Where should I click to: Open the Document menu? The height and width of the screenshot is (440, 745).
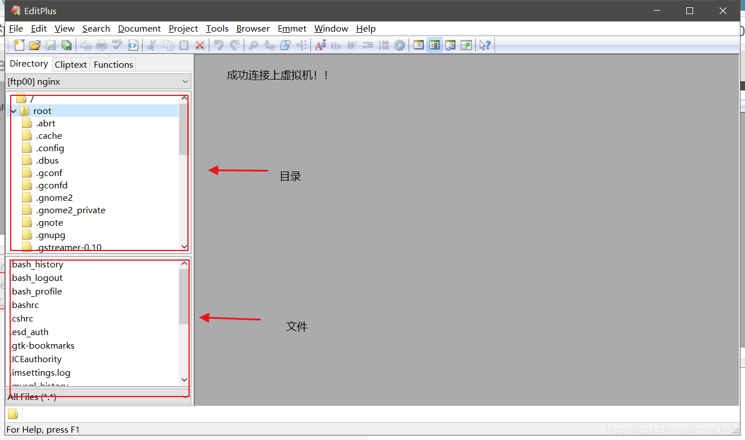[139, 28]
